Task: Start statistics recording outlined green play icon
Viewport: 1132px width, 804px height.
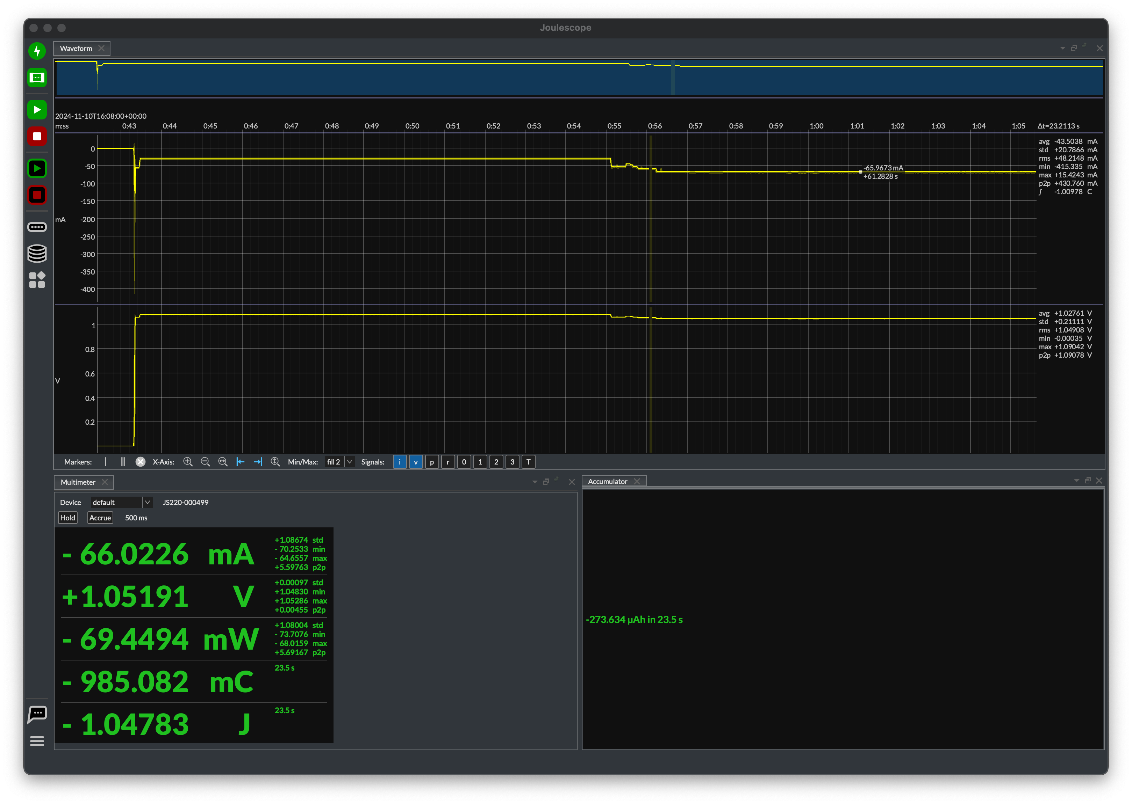Action: pyautogui.click(x=37, y=168)
